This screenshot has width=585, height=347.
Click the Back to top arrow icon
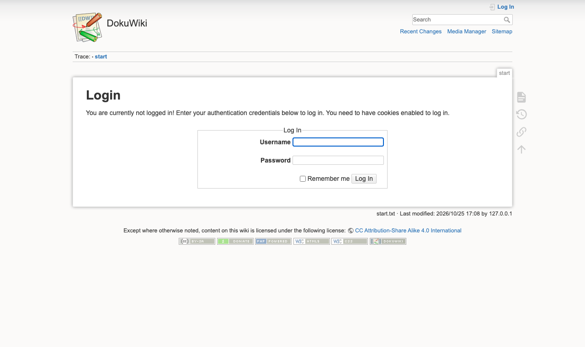[x=521, y=149]
